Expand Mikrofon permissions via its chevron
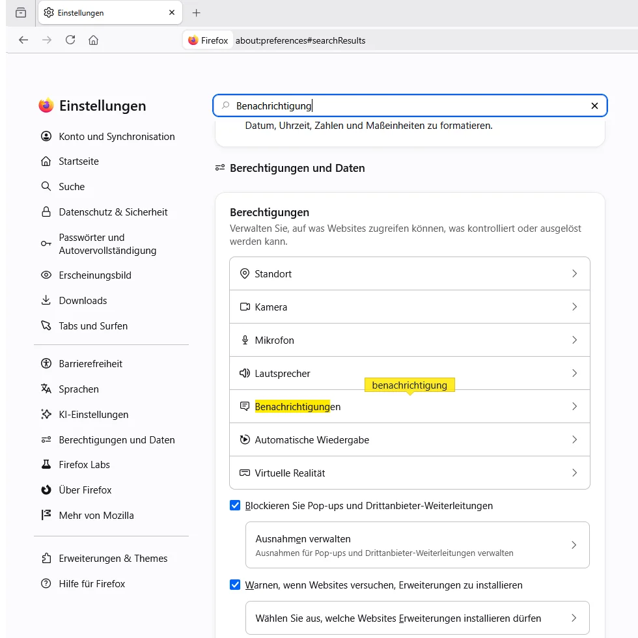This screenshot has height=638, width=638. 574,340
